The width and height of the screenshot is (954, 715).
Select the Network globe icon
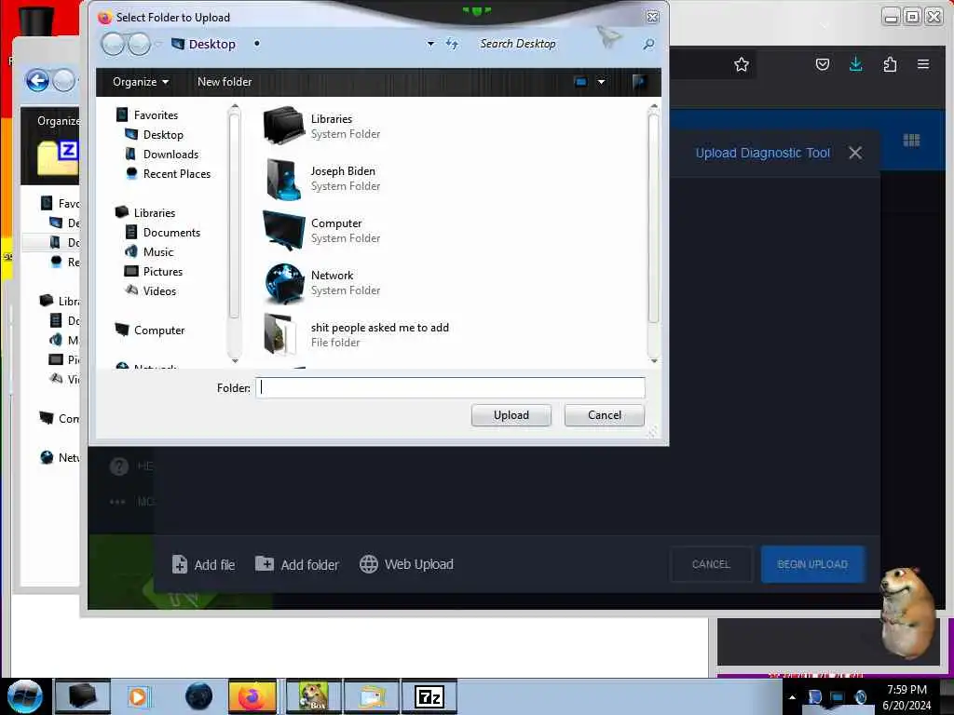283,283
